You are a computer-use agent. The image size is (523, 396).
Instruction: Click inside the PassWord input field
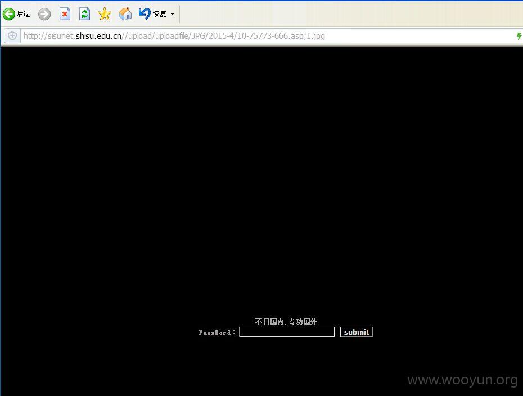click(287, 332)
